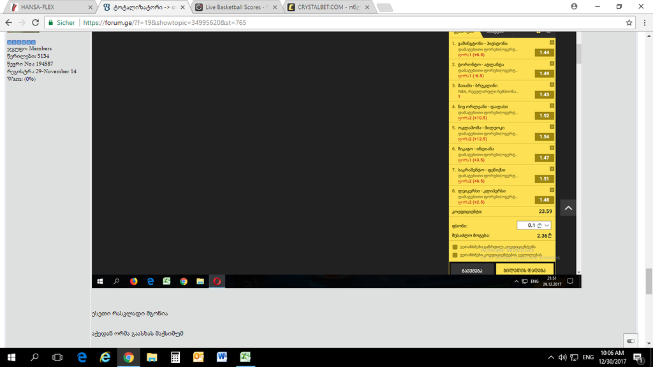Click the Firefox icon in embedded screenshot taskbar
Viewport: 653px width, 367px height.
point(133,281)
